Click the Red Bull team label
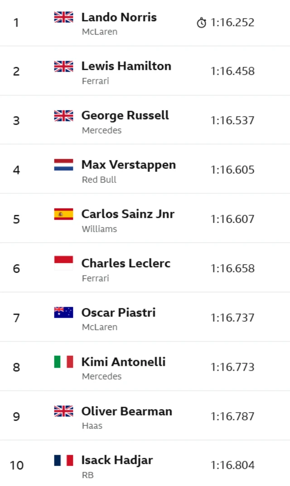 click(99, 180)
